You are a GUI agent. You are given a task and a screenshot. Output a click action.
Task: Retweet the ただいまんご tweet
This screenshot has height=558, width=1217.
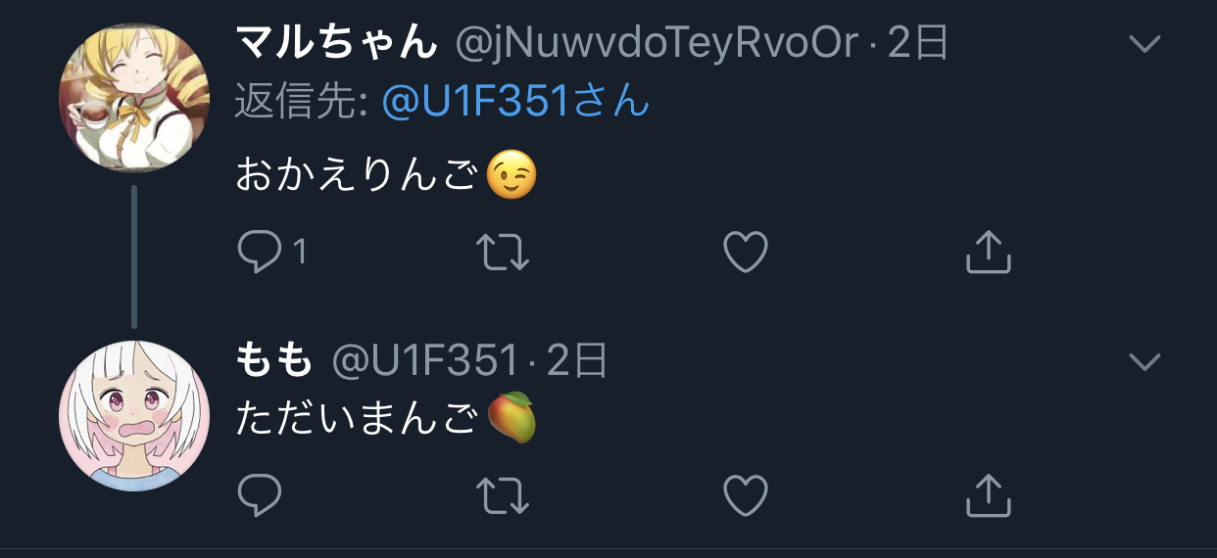(x=503, y=495)
